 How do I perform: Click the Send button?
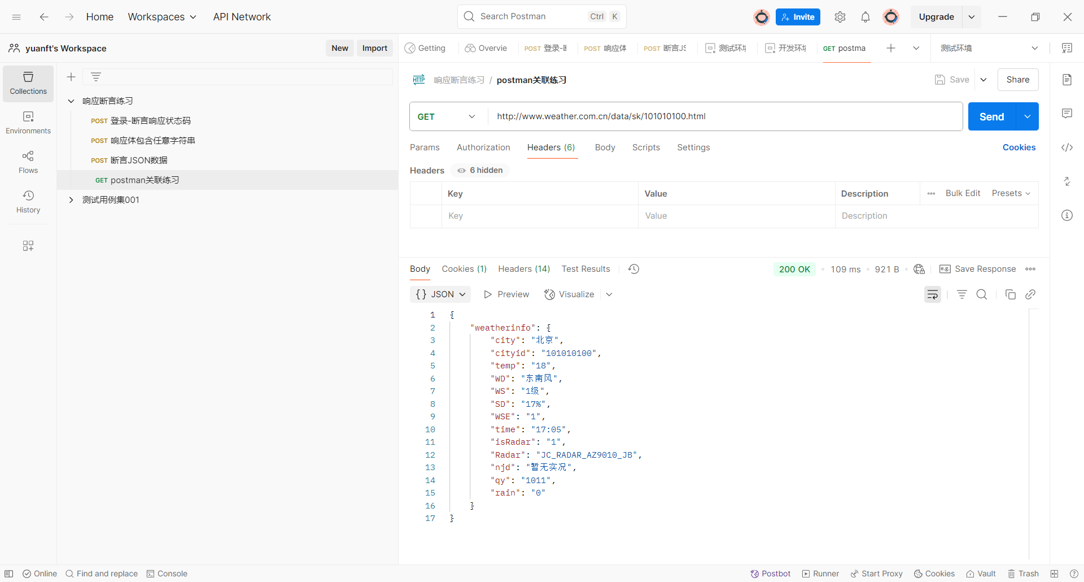click(x=992, y=116)
